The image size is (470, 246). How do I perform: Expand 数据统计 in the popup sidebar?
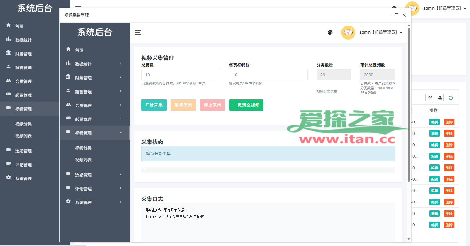click(x=94, y=64)
